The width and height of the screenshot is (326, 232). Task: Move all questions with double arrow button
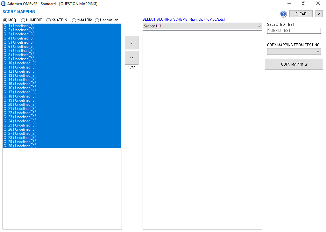point(131,58)
